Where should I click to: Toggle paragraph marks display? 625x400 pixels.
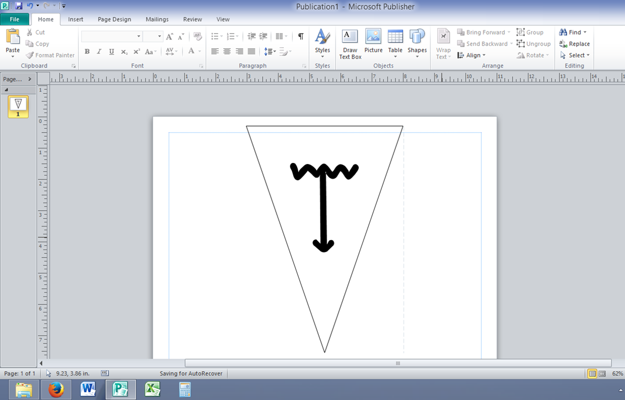[300, 36]
